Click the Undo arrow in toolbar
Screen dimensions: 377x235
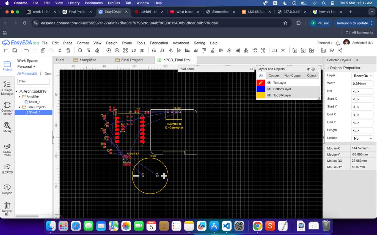coord(26,50)
